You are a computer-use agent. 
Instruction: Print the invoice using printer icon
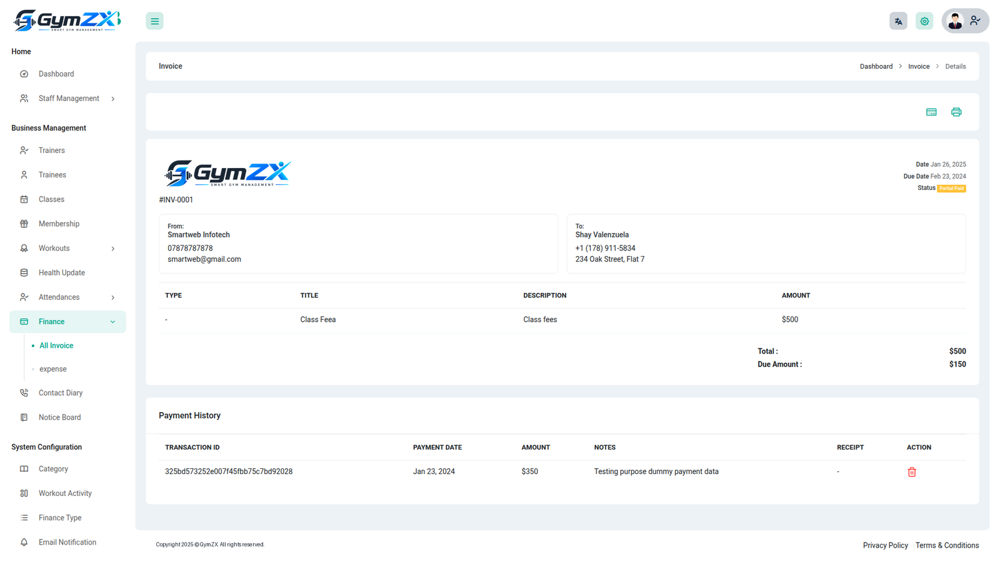956,112
